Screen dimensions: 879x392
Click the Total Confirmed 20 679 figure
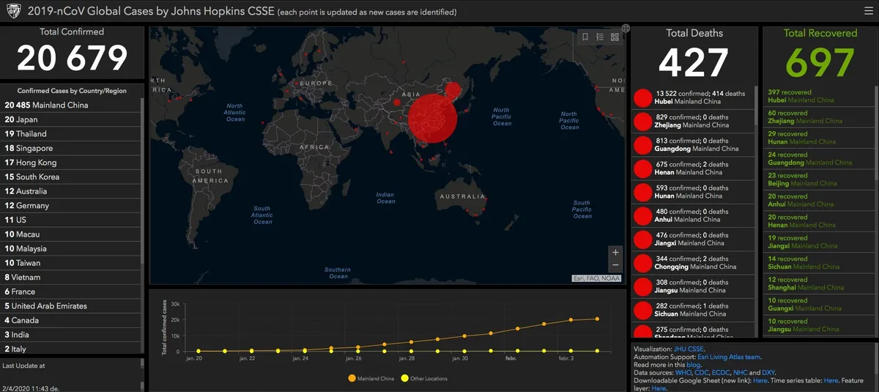[x=72, y=59]
